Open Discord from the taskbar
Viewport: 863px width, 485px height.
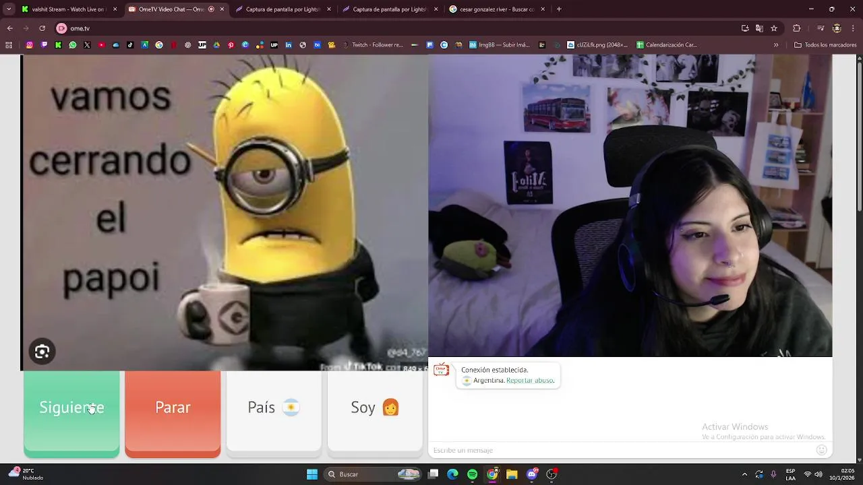pos(531,474)
